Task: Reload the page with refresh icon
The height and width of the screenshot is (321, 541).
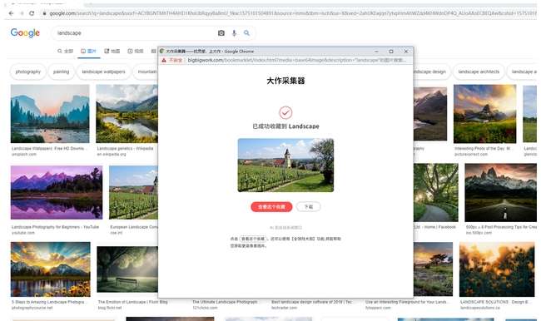Action: point(32,13)
